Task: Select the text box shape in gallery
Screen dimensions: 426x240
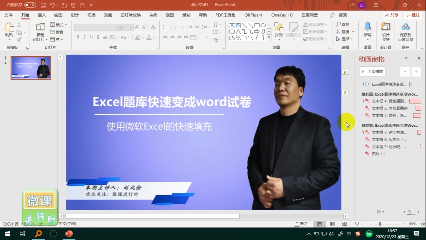Action: (x=232, y=25)
